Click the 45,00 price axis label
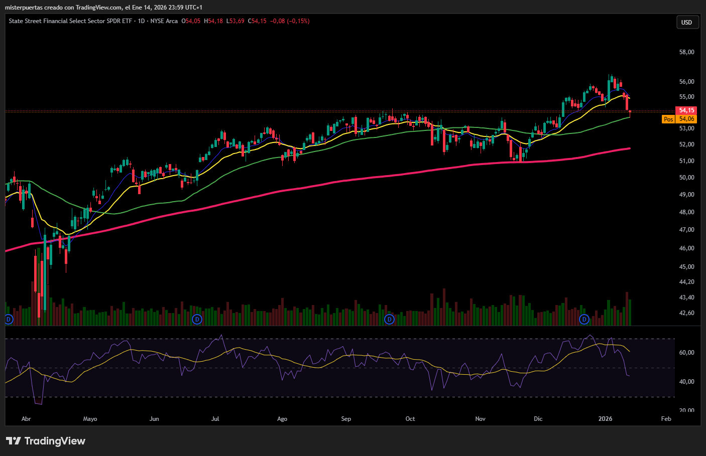This screenshot has height=456, width=706. click(686, 267)
